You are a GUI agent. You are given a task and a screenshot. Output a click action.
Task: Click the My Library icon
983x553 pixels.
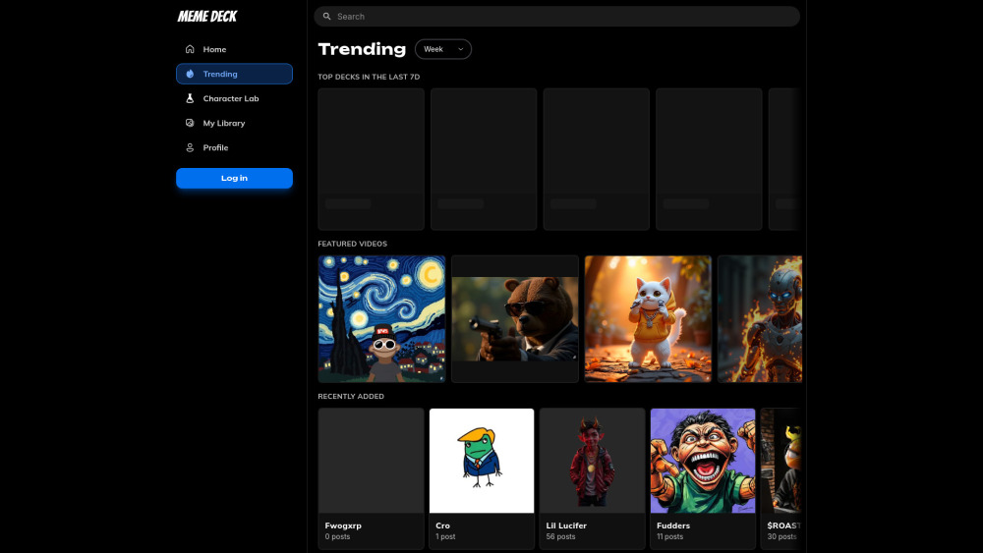coord(190,123)
